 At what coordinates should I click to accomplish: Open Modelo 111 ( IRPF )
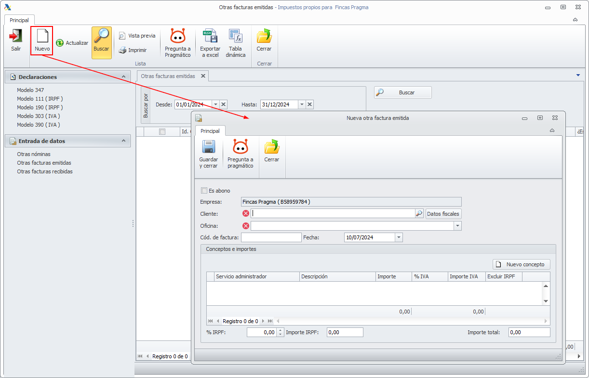point(40,99)
